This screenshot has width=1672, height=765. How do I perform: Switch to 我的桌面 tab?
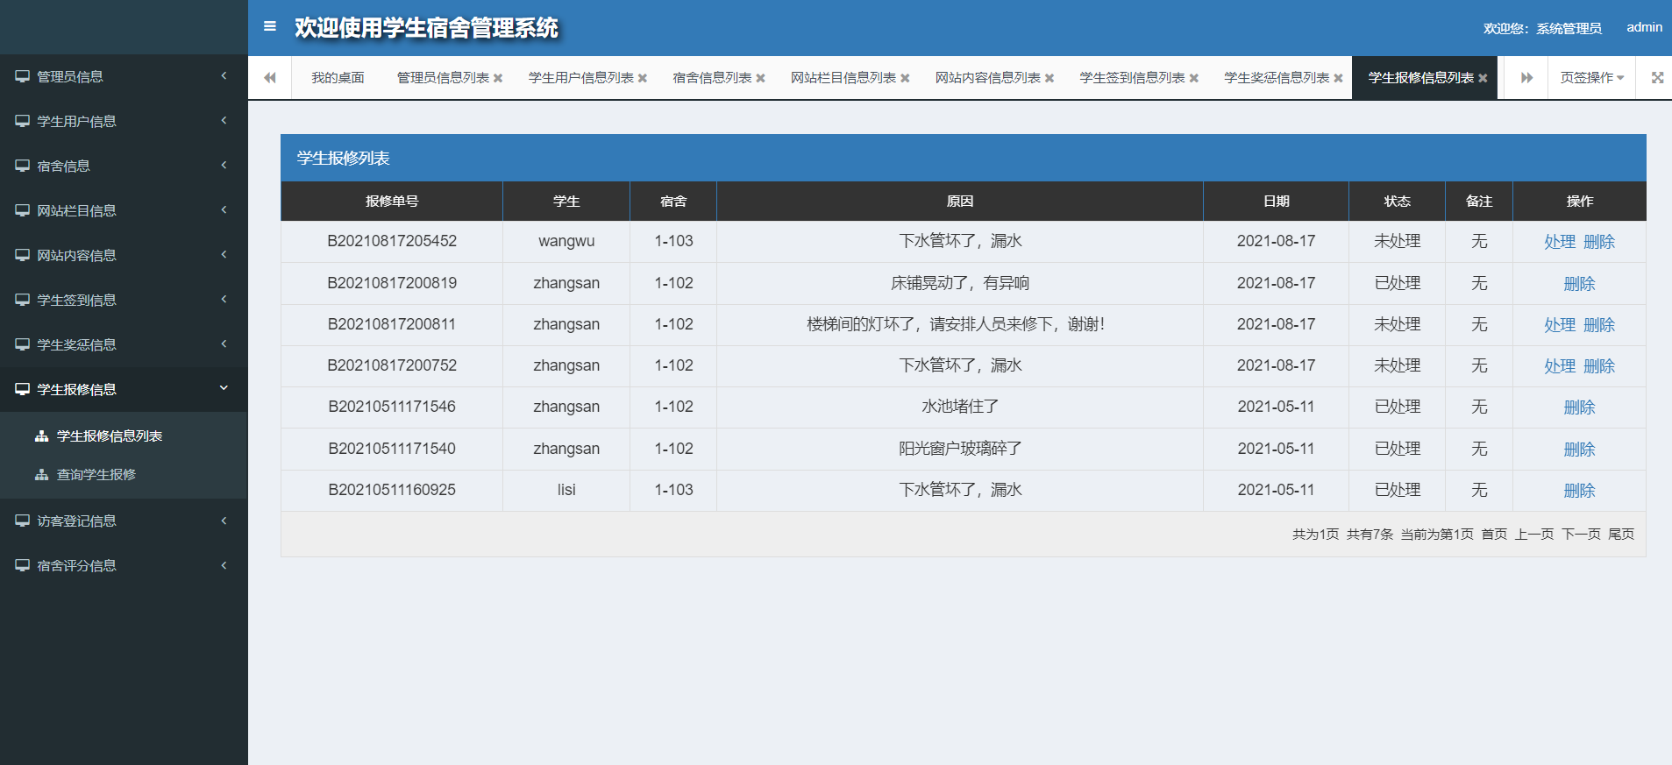pos(338,78)
